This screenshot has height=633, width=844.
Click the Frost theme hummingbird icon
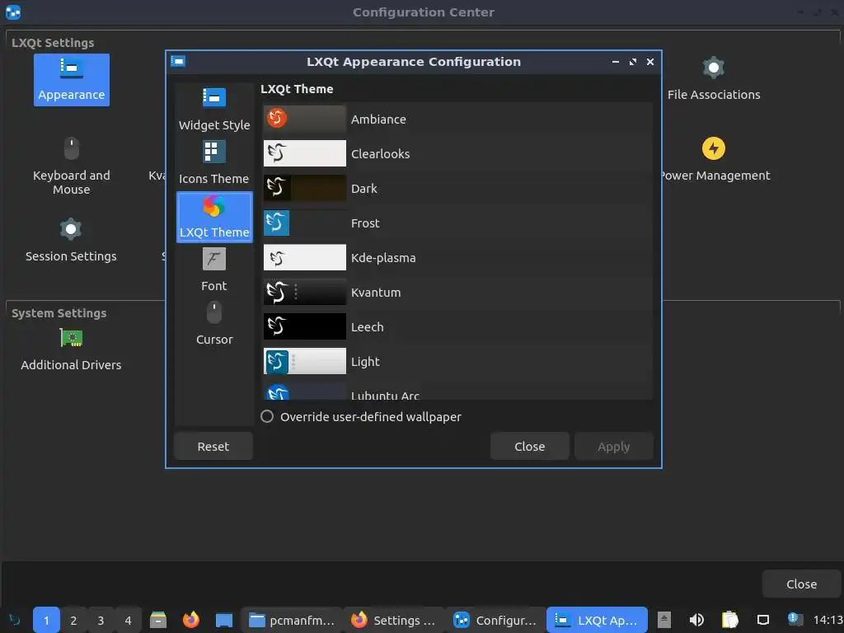click(x=277, y=223)
